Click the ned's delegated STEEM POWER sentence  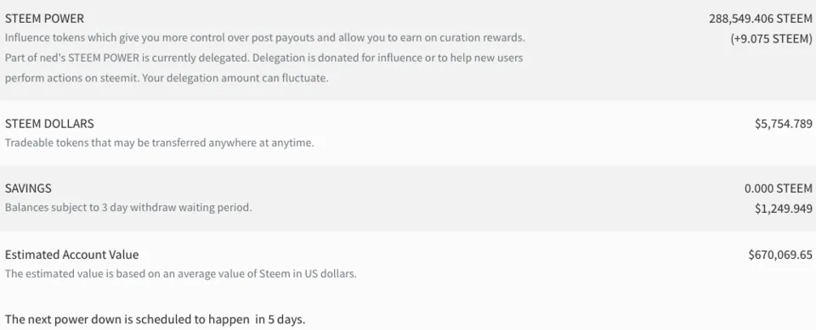coord(127,58)
